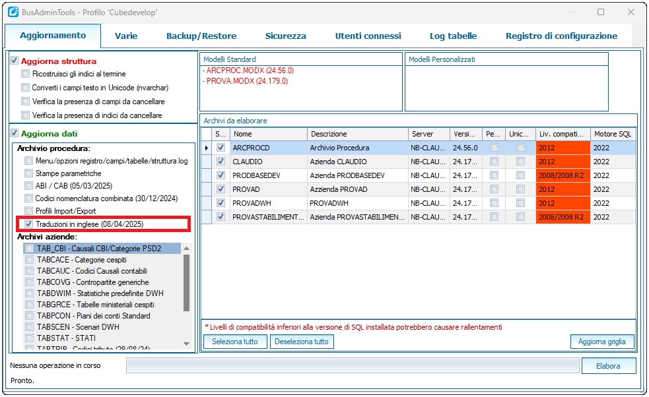Click the Archivi aziende list scrollbar
This screenshot has height=397, width=649.
(x=186, y=284)
